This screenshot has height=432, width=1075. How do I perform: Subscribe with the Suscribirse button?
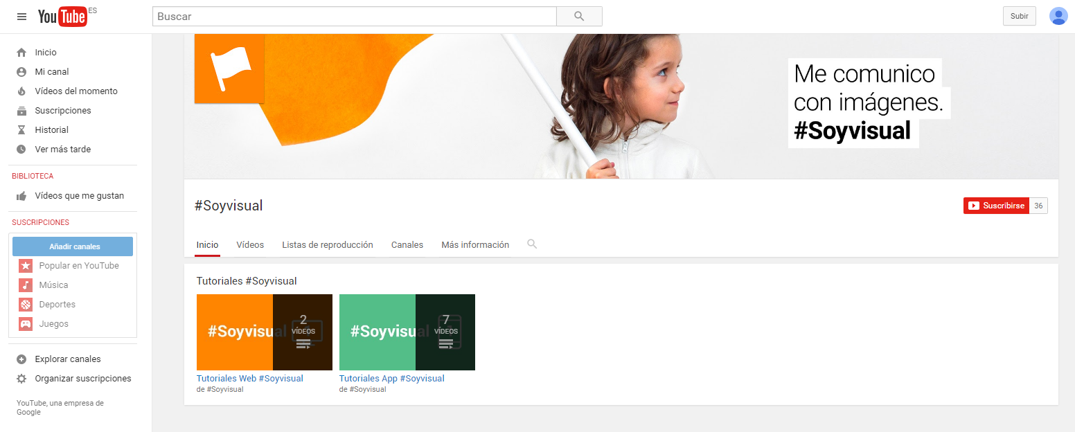996,206
